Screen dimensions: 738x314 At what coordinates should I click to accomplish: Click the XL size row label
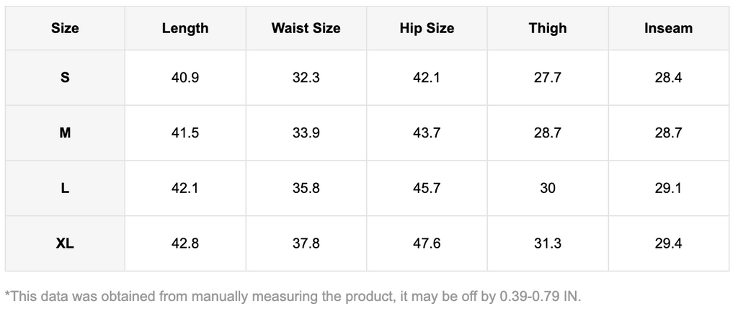click(x=65, y=244)
